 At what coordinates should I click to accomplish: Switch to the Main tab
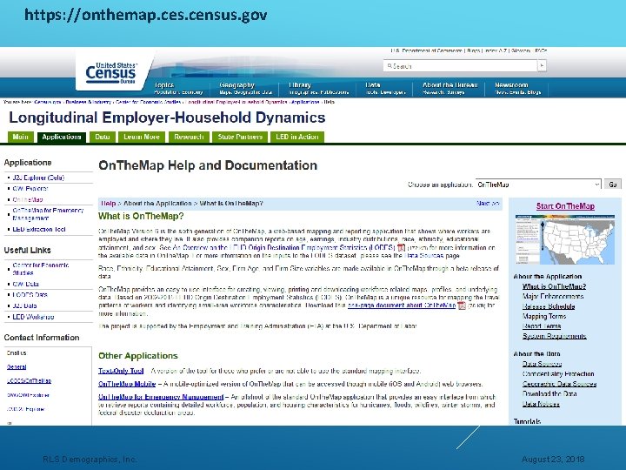pos(20,138)
